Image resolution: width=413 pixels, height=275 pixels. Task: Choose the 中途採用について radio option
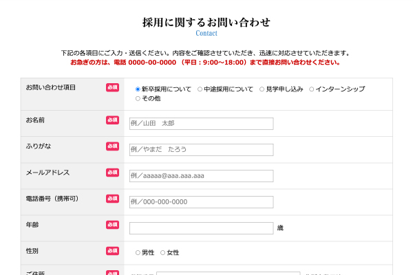[x=200, y=89]
